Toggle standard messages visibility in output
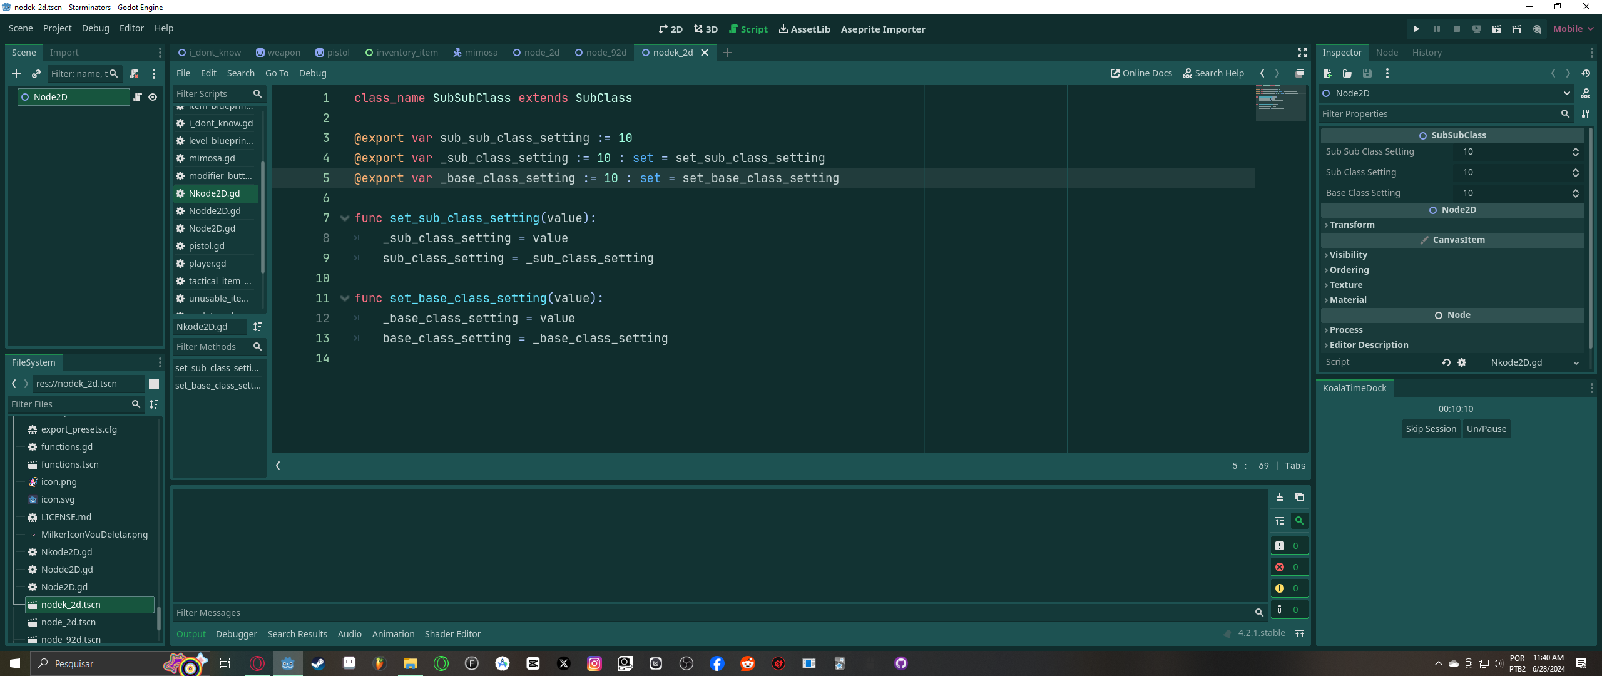 tap(1289, 546)
